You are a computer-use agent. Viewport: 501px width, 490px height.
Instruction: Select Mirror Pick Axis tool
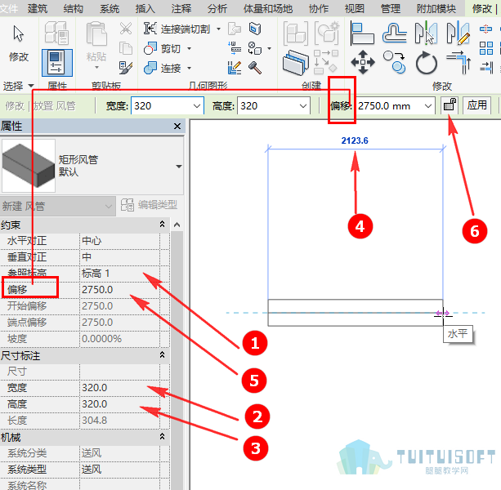pos(426,33)
